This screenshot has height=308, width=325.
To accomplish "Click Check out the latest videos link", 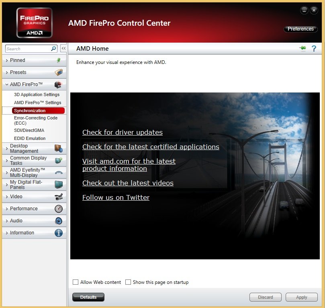I will (x=128, y=183).
